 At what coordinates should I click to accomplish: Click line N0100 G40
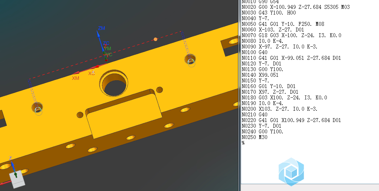255,52
